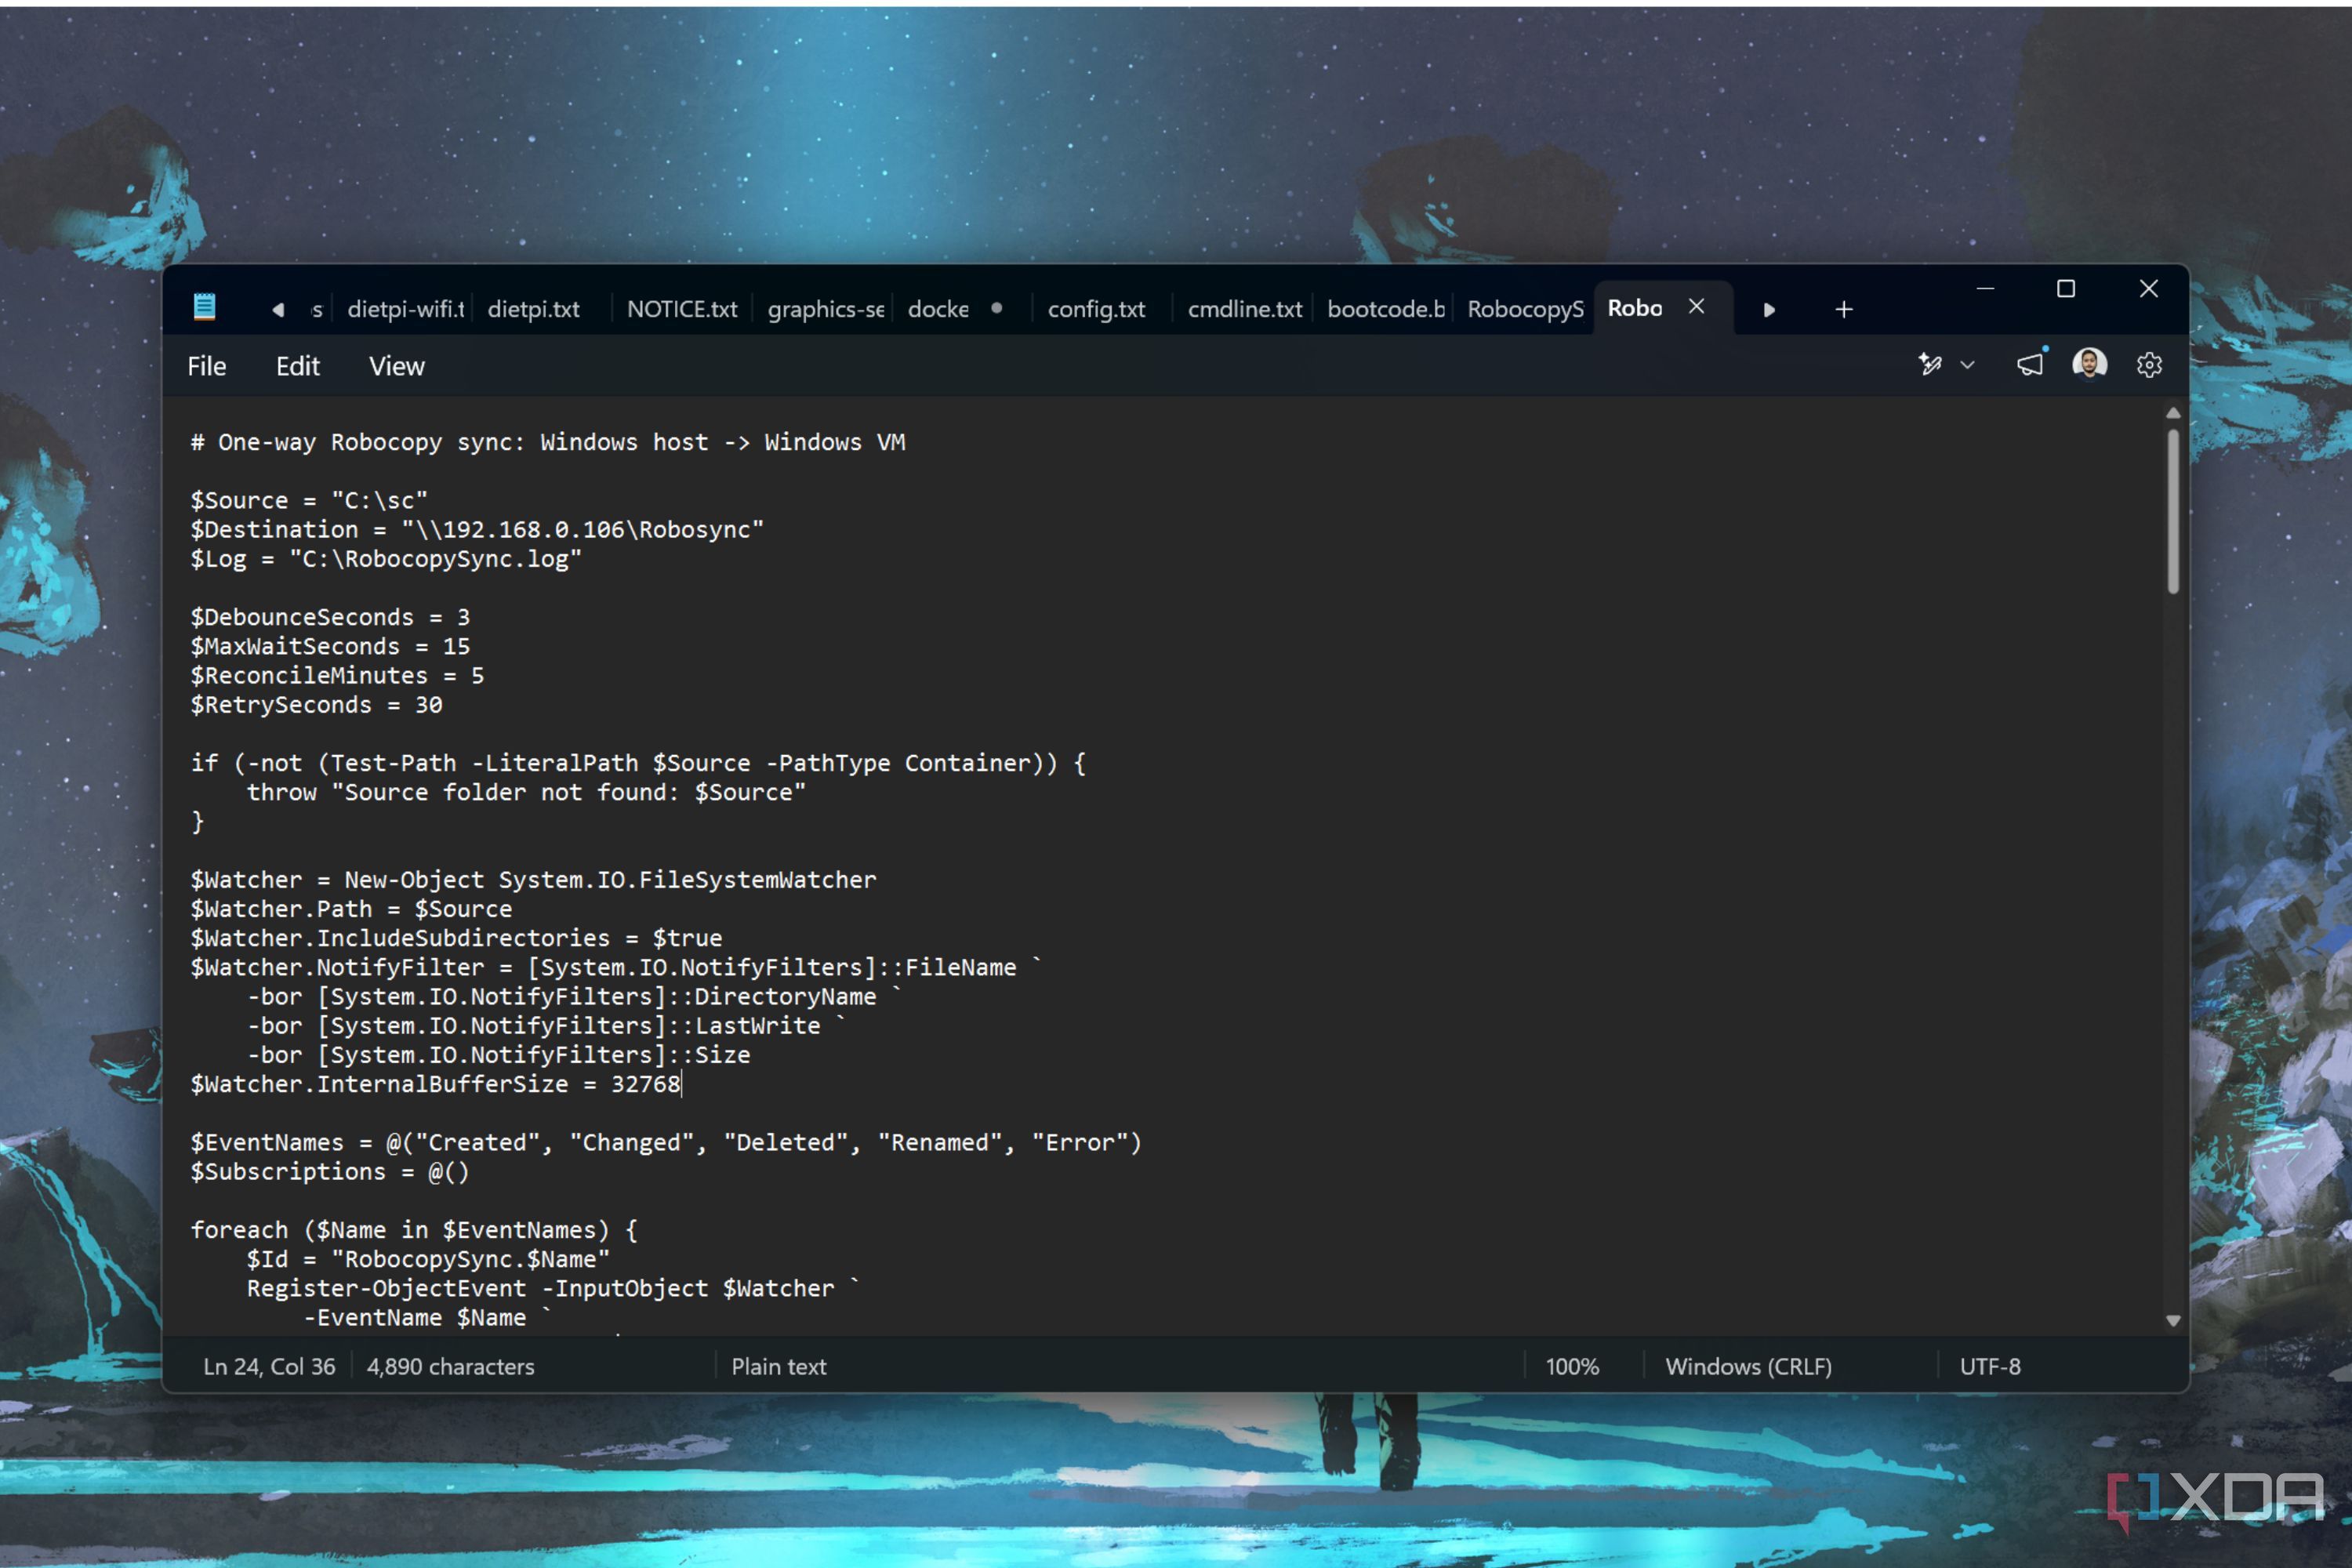Switch to the graphics-se tab
Screen dimensions: 2352x1568
point(825,309)
